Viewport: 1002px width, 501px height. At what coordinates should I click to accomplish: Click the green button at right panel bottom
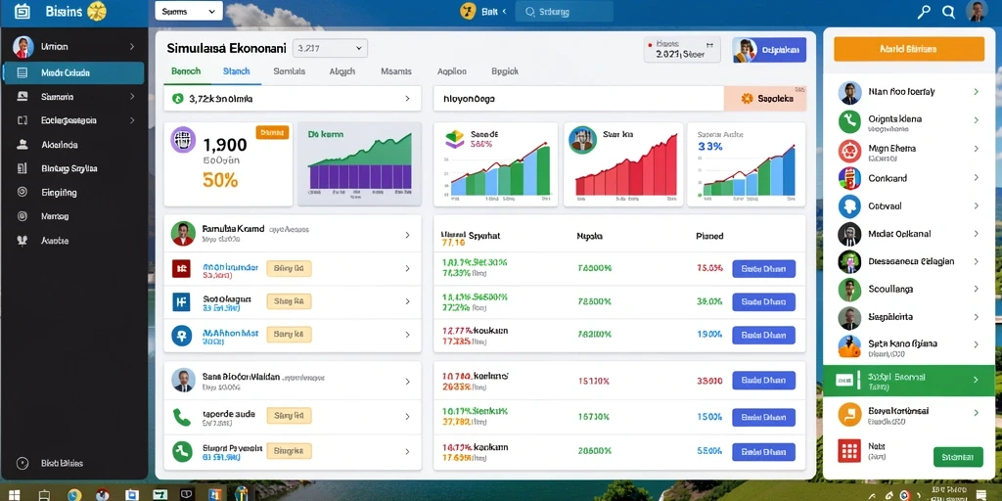(958, 456)
